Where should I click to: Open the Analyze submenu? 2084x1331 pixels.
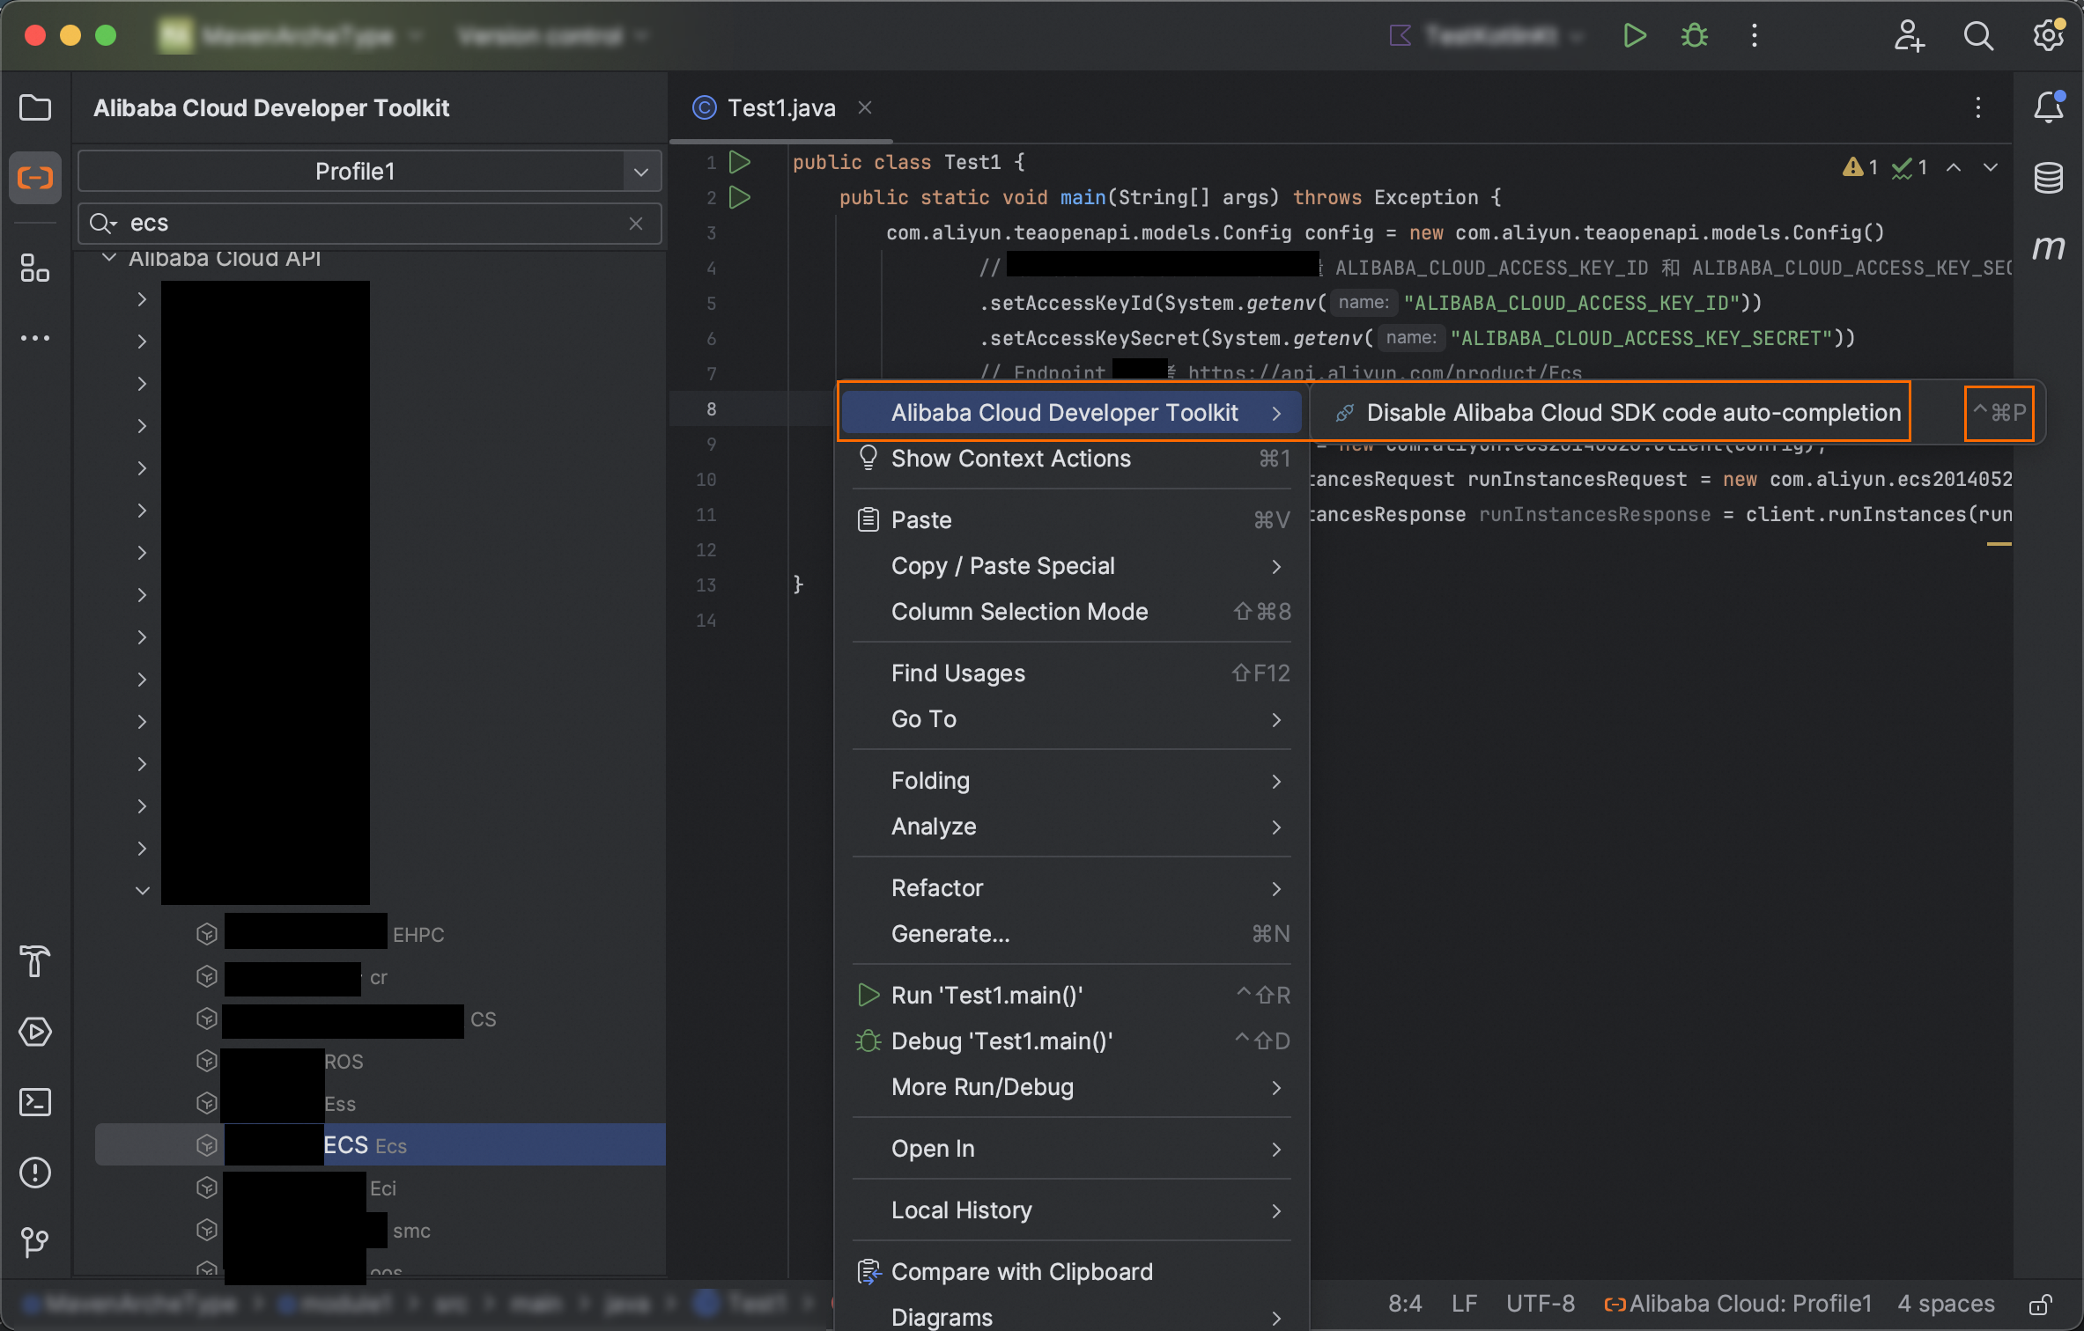1071,827
